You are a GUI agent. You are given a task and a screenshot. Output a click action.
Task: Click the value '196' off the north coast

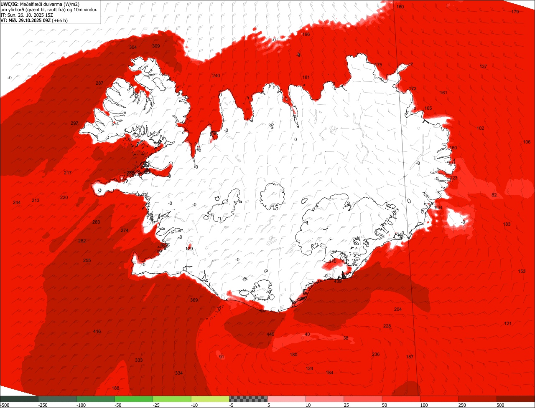point(306,34)
